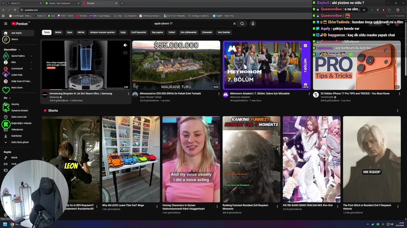
Task: Click the Chrome icon in the taskbar
Action: [x=12, y=224]
